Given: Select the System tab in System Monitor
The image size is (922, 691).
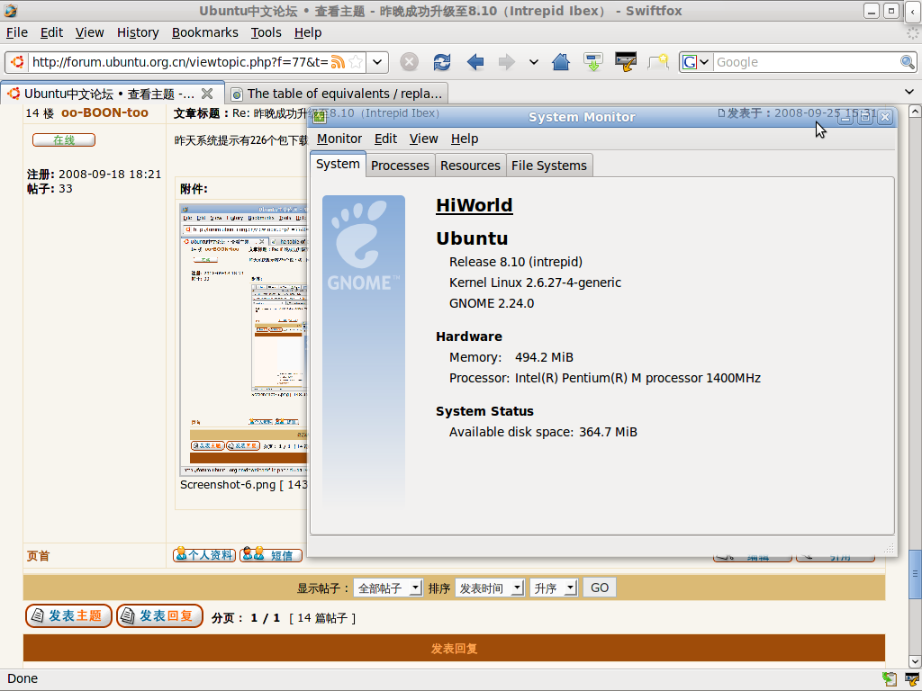Looking at the screenshot, I should point(338,164).
